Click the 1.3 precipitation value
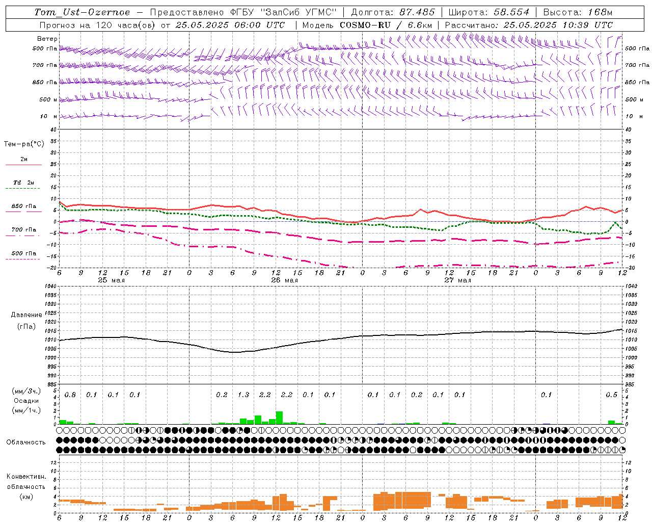Screen dimensions: 652x522 point(243,395)
